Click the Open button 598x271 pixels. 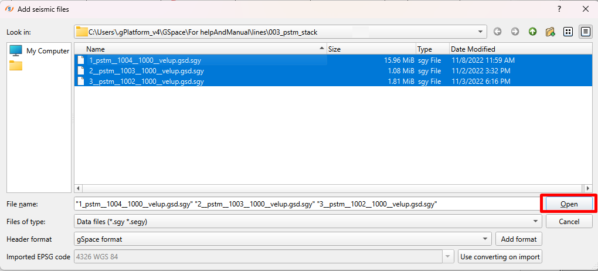(569, 204)
